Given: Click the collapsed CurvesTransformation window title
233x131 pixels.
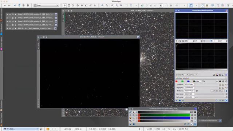Looking at the screenshot, I should click(208, 120).
